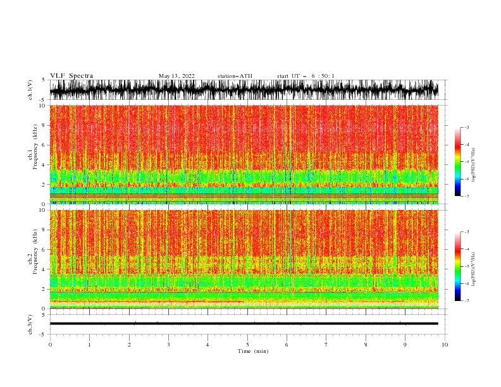The image size is (501, 387).
Task: Click the 'start UT = 6 :50: 1' text
Action: point(306,76)
